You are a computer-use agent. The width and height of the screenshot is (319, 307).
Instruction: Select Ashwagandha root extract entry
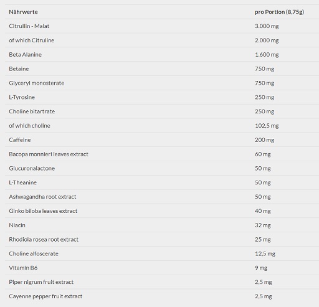coord(42,197)
